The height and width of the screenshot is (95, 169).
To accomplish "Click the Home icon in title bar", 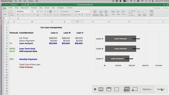I will coord(22,5).
